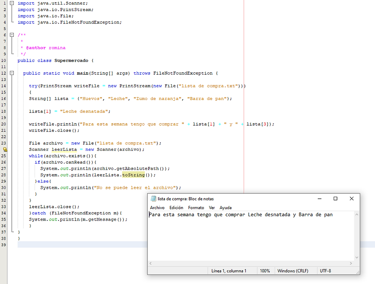Screen dimensions: 375x284
Task: Open the Formato menu in Notepad
Action: pos(196,208)
